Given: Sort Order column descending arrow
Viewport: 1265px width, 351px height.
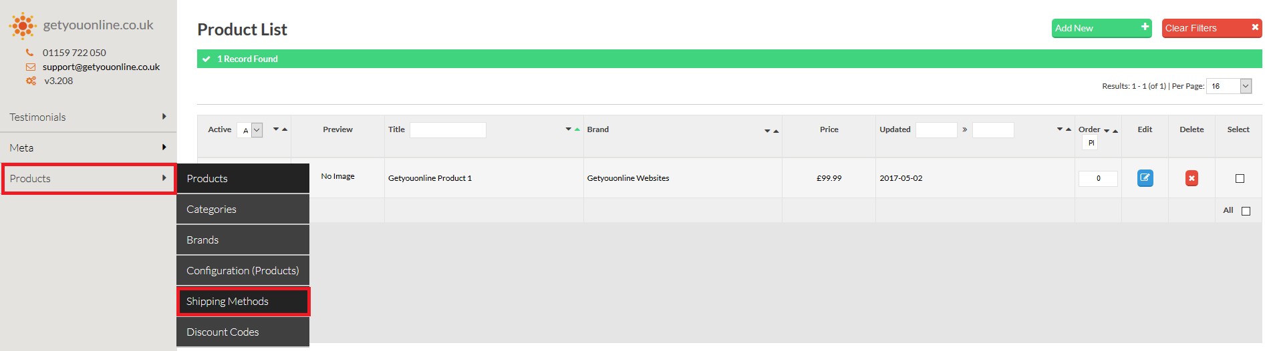Looking at the screenshot, I should click(1107, 131).
